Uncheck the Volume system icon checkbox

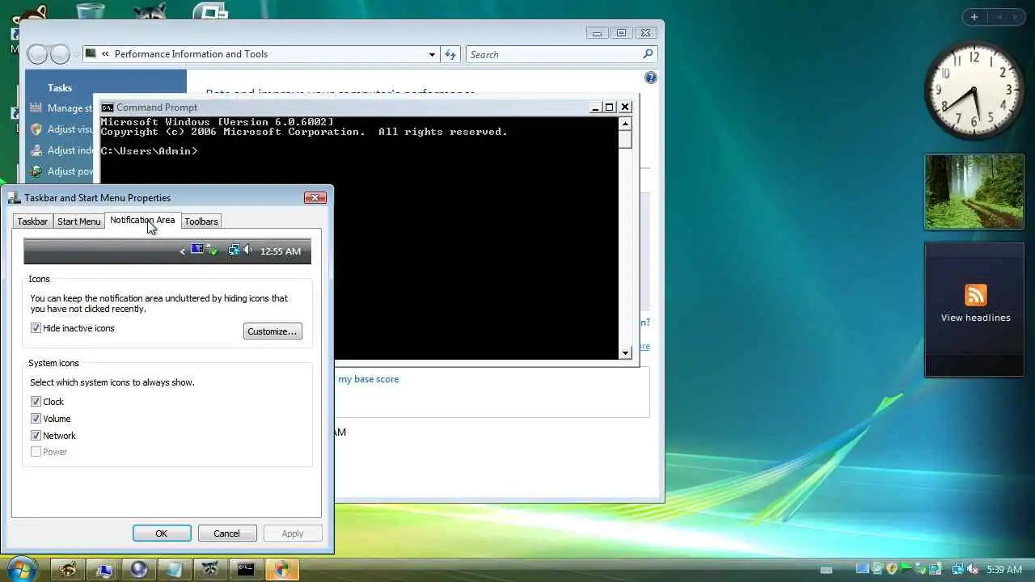pyautogui.click(x=36, y=418)
